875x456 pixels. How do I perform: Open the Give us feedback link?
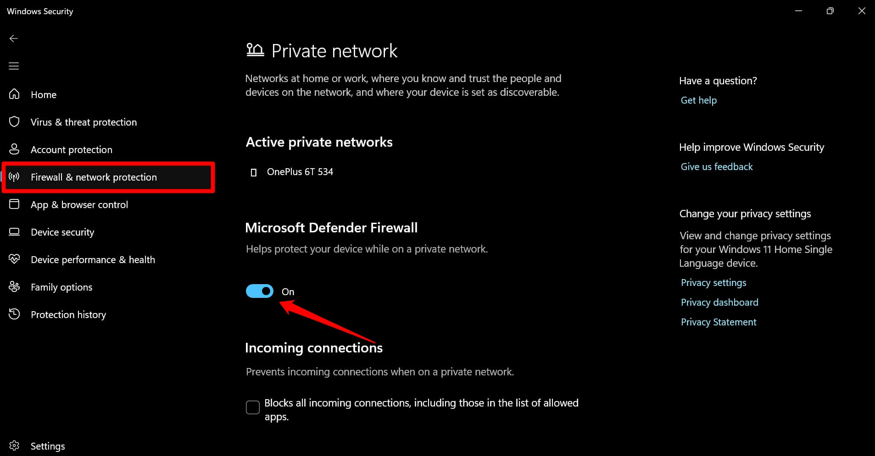716,166
